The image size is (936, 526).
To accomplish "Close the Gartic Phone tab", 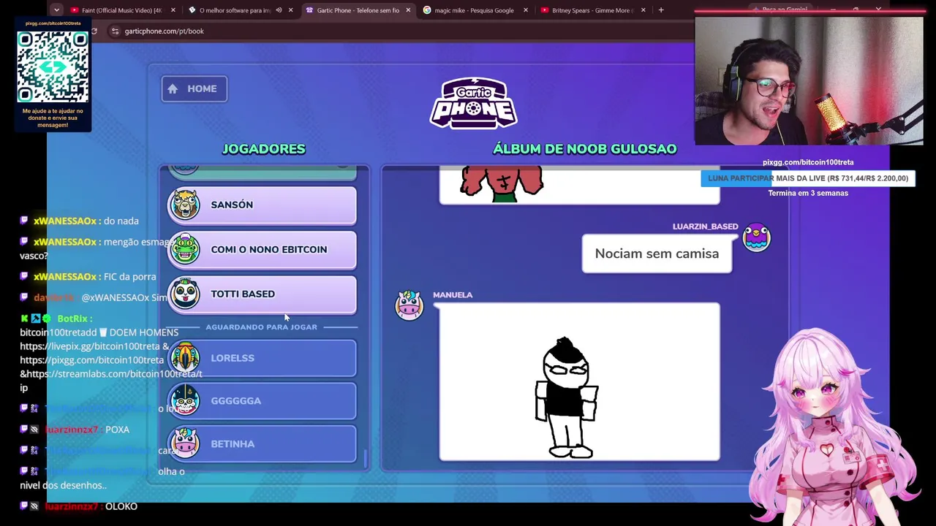I will point(408,10).
